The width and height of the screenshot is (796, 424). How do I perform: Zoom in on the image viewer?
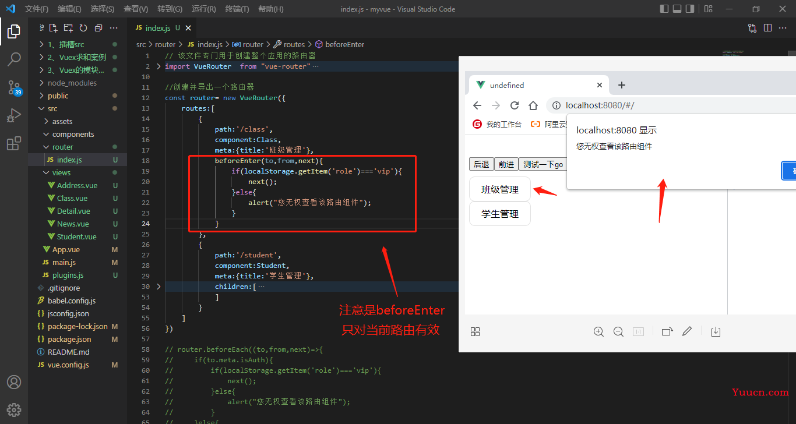[598, 331]
